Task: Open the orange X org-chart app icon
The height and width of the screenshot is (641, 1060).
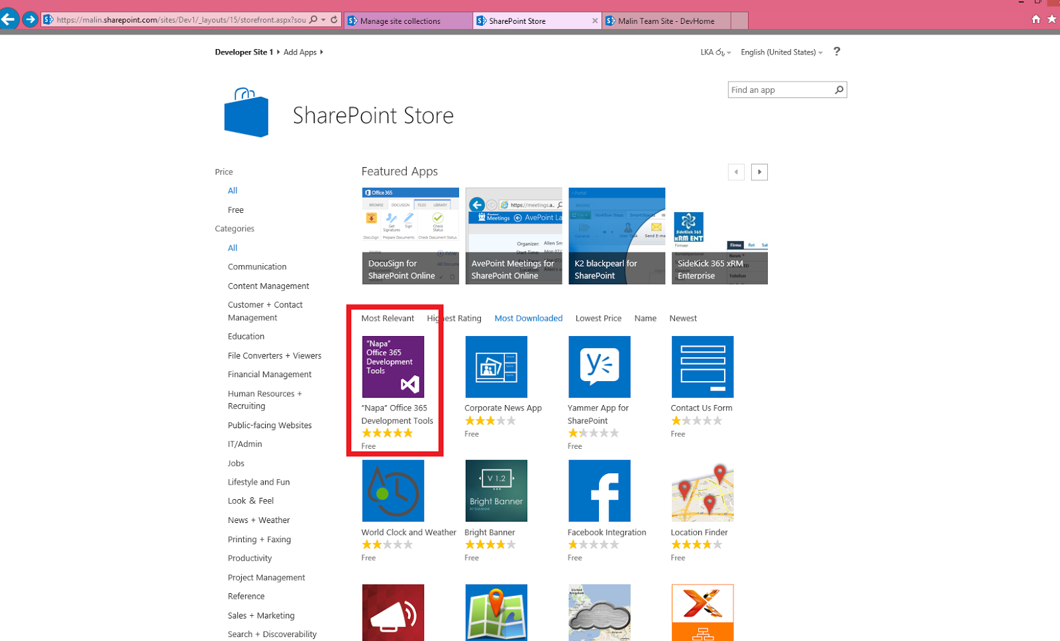Action: click(x=702, y=612)
